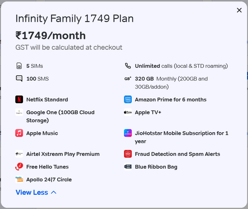
Task: Click the Fraud Detection shield icon
Action: (128, 154)
